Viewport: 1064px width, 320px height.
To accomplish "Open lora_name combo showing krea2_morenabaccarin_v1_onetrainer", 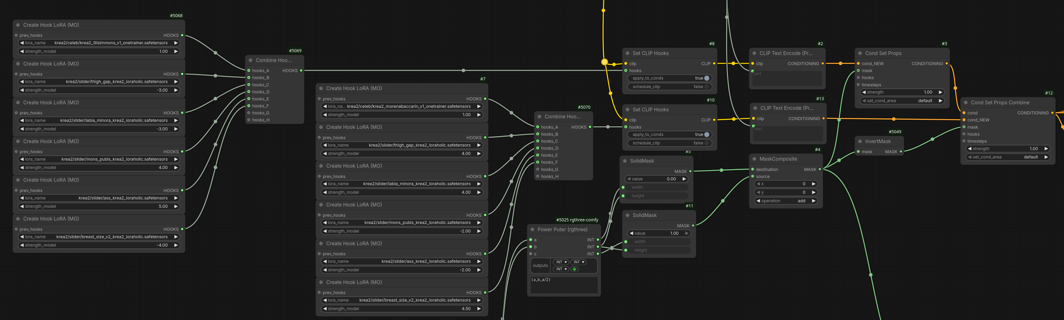I will point(402,107).
